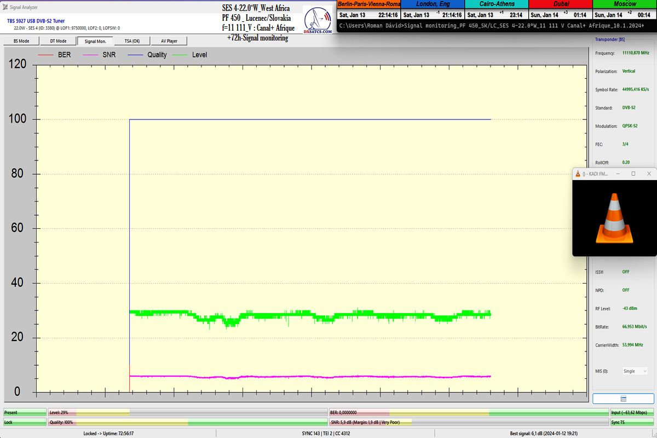Maximize the VLC player window

633,174
